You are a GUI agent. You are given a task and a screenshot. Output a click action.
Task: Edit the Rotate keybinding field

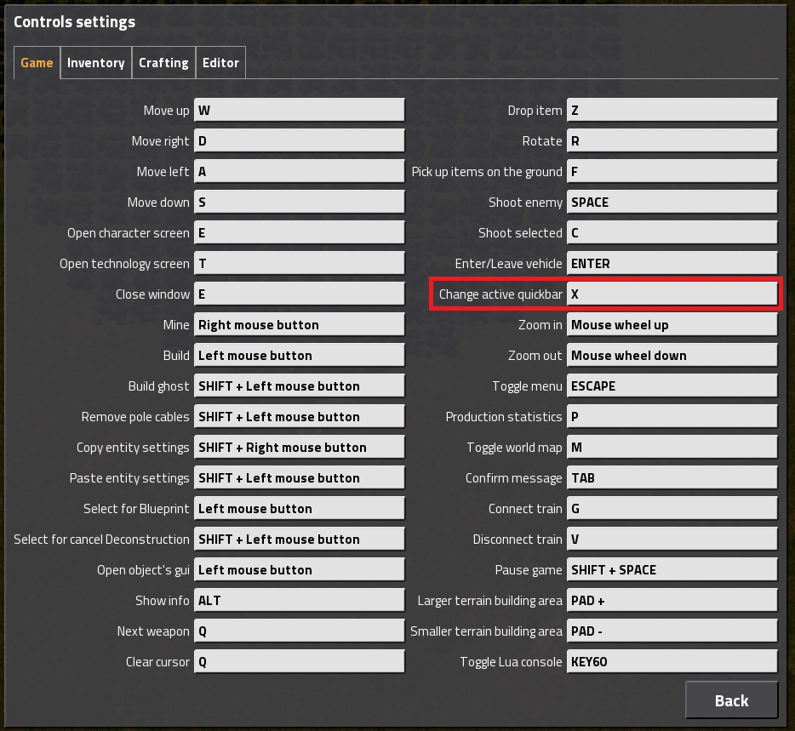[672, 140]
